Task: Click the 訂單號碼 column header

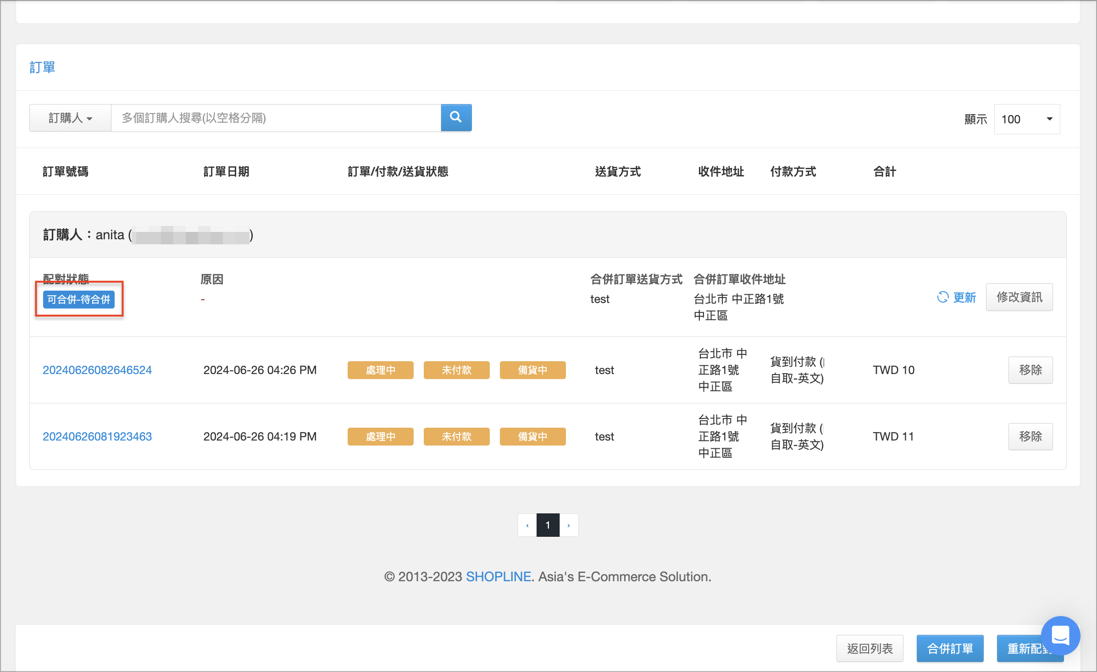Action: pos(66,171)
